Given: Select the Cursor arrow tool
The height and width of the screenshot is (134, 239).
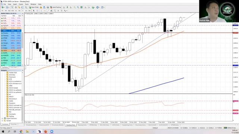Looking at the screenshot, I should [34, 11].
